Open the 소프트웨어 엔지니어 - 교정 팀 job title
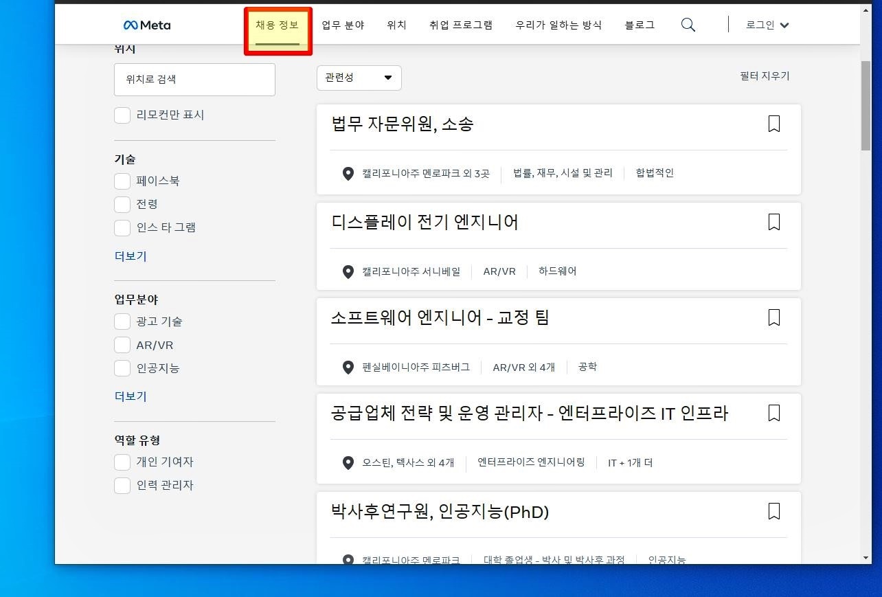This screenshot has height=597, width=882. [440, 318]
